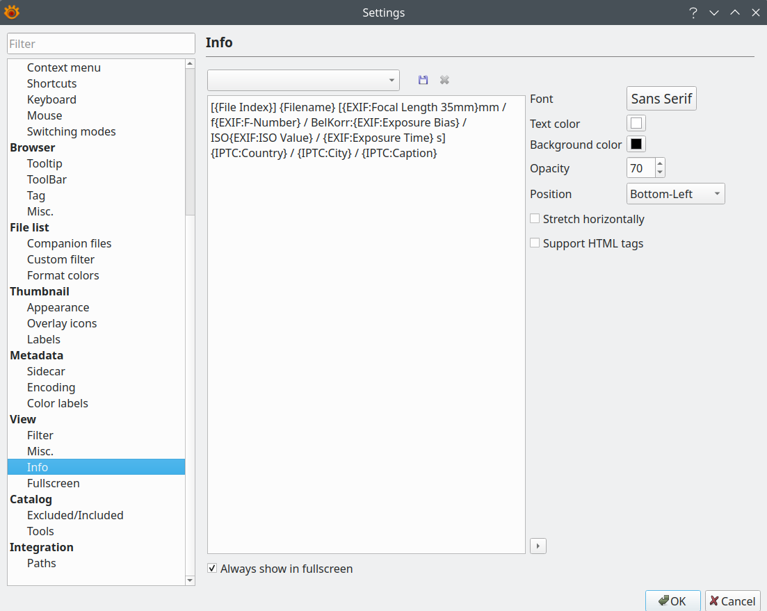This screenshot has height=611, width=767.
Task: Enable Stretch horizontally checkbox
Action: tap(535, 219)
